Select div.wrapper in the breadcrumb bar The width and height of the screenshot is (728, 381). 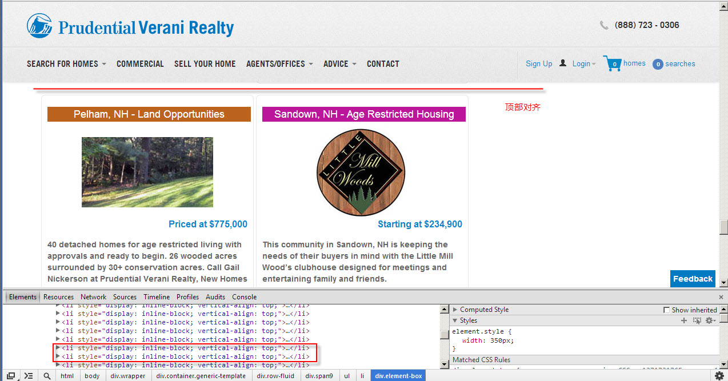tap(128, 376)
